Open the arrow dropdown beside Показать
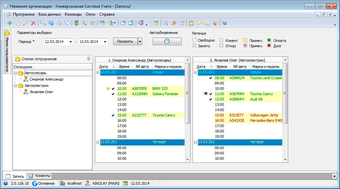 tap(140, 42)
